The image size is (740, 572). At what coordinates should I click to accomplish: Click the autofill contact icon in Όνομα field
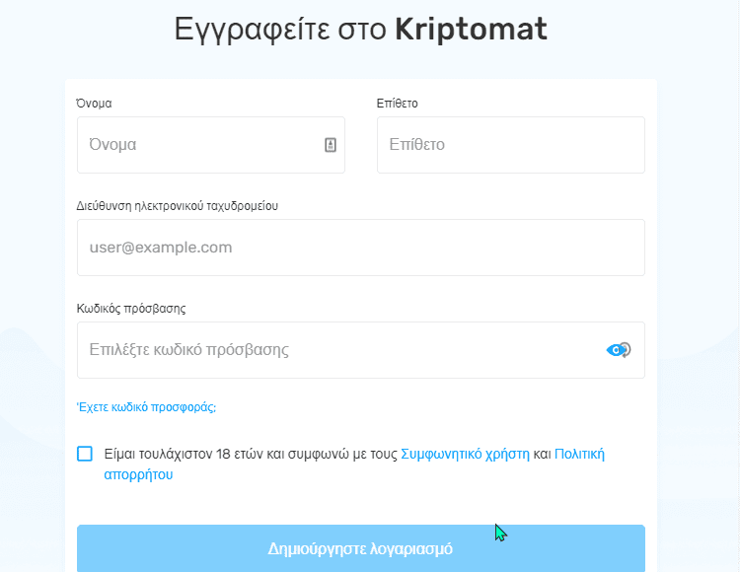(x=331, y=145)
